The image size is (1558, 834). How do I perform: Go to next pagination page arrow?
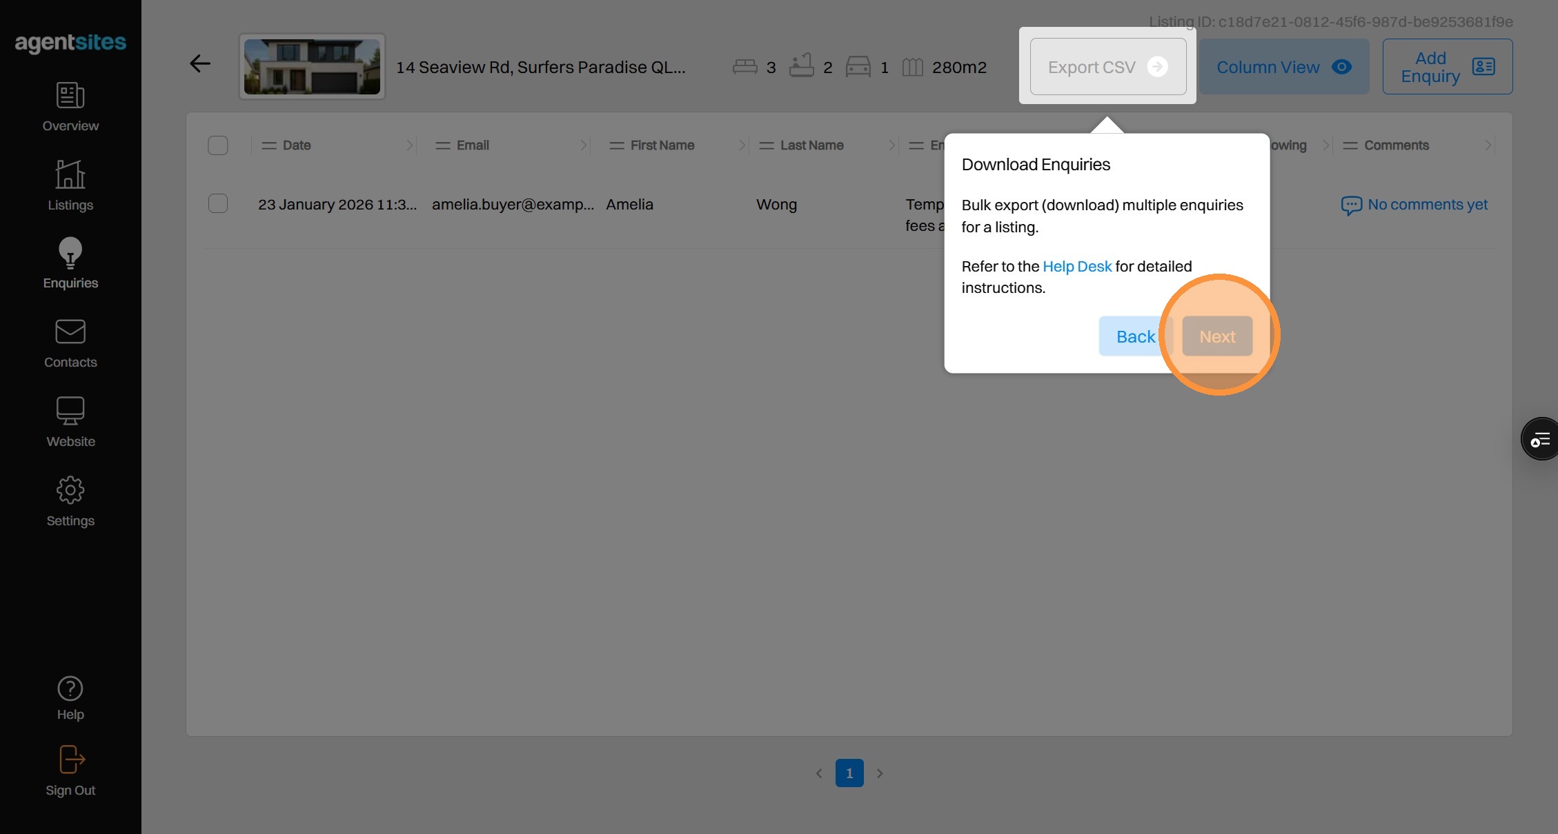[880, 773]
